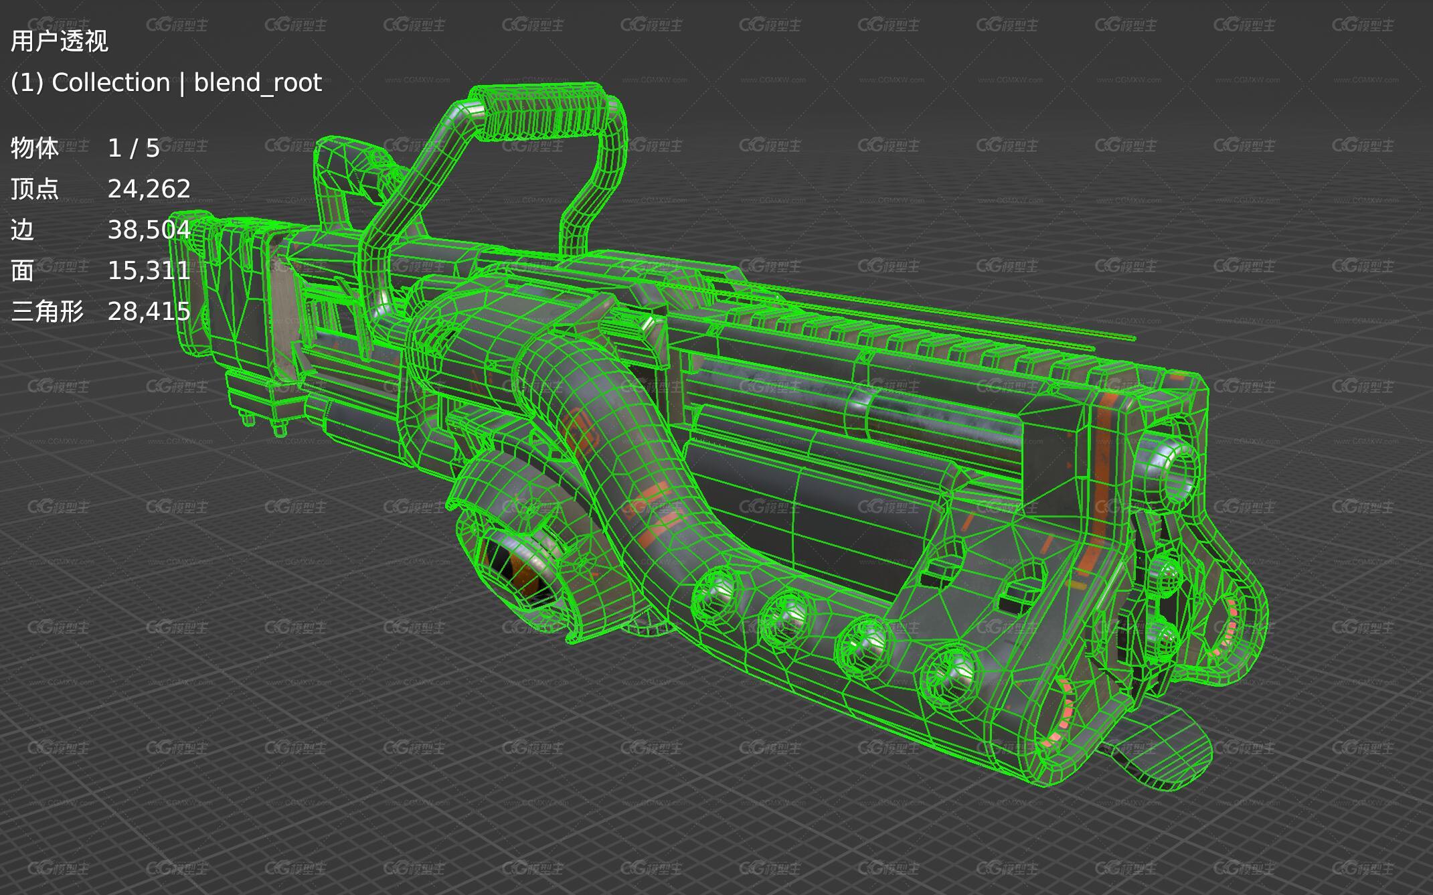Image resolution: width=1433 pixels, height=895 pixels.
Task: Click the '面' statistics label
Action: [x=22, y=270]
